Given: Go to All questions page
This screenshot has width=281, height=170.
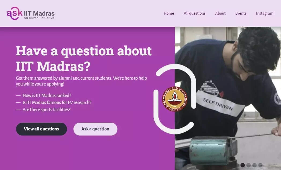Looking at the screenshot, I should 195,13.
